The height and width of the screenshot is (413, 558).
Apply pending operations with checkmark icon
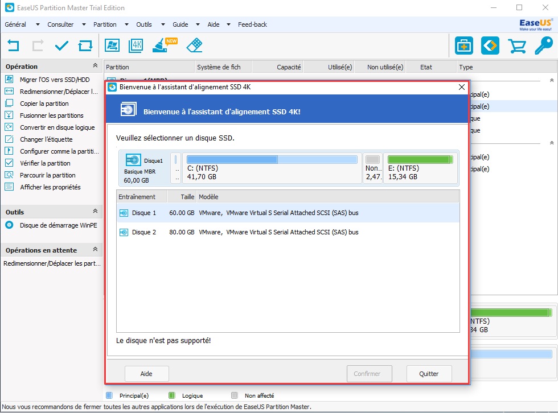(x=61, y=46)
